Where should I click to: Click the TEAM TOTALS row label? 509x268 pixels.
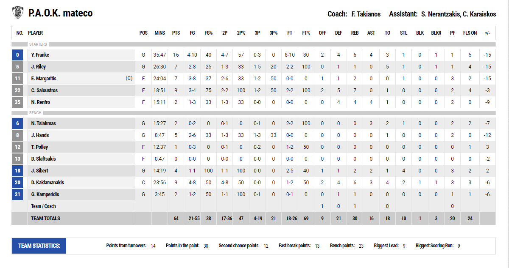coord(45,219)
